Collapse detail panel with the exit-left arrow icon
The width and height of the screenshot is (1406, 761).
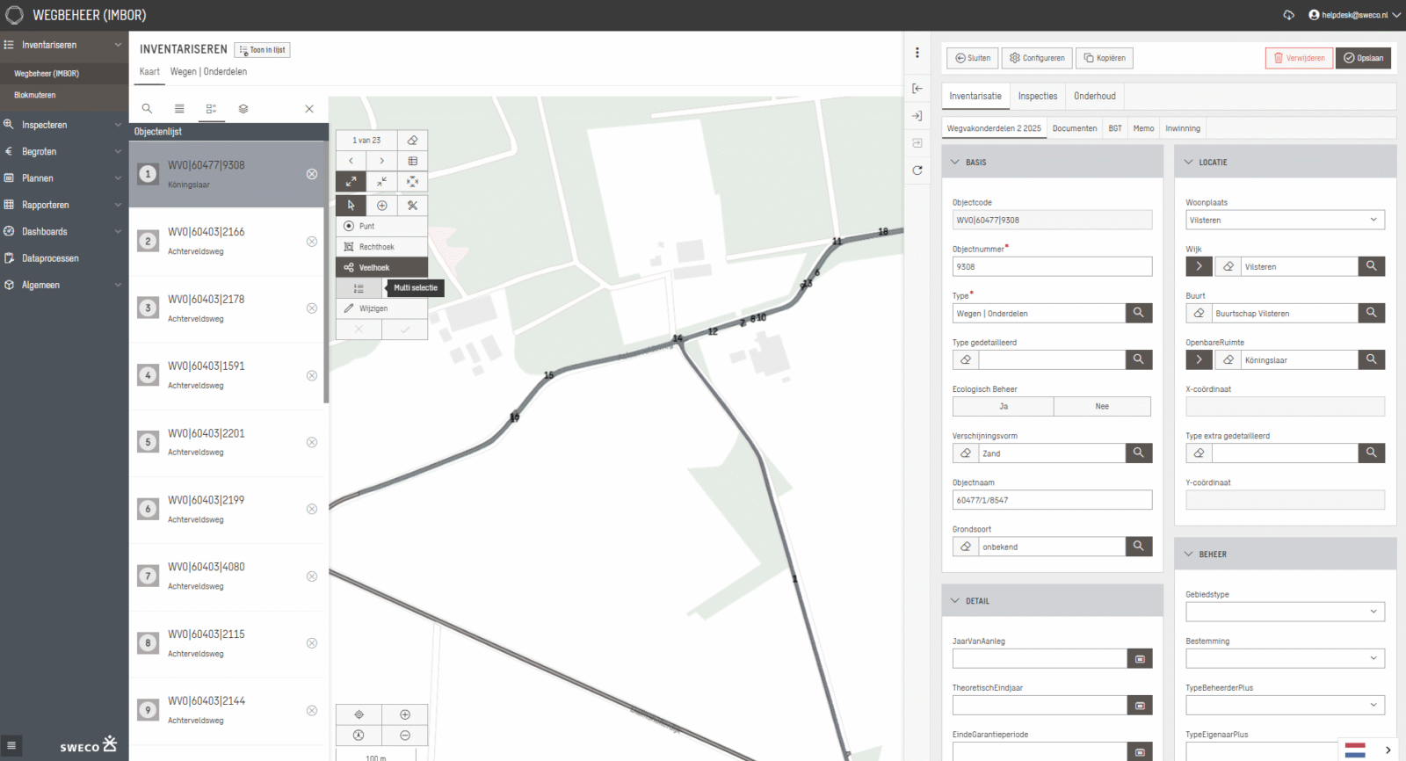pyautogui.click(x=917, y=88)
